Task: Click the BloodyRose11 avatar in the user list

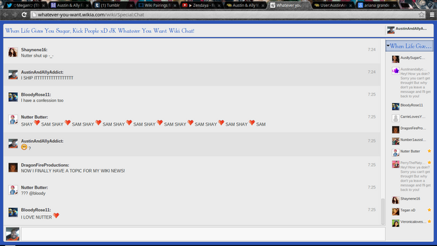Action: point(395,107)
